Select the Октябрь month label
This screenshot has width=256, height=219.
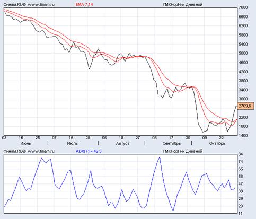pos(217,143)
